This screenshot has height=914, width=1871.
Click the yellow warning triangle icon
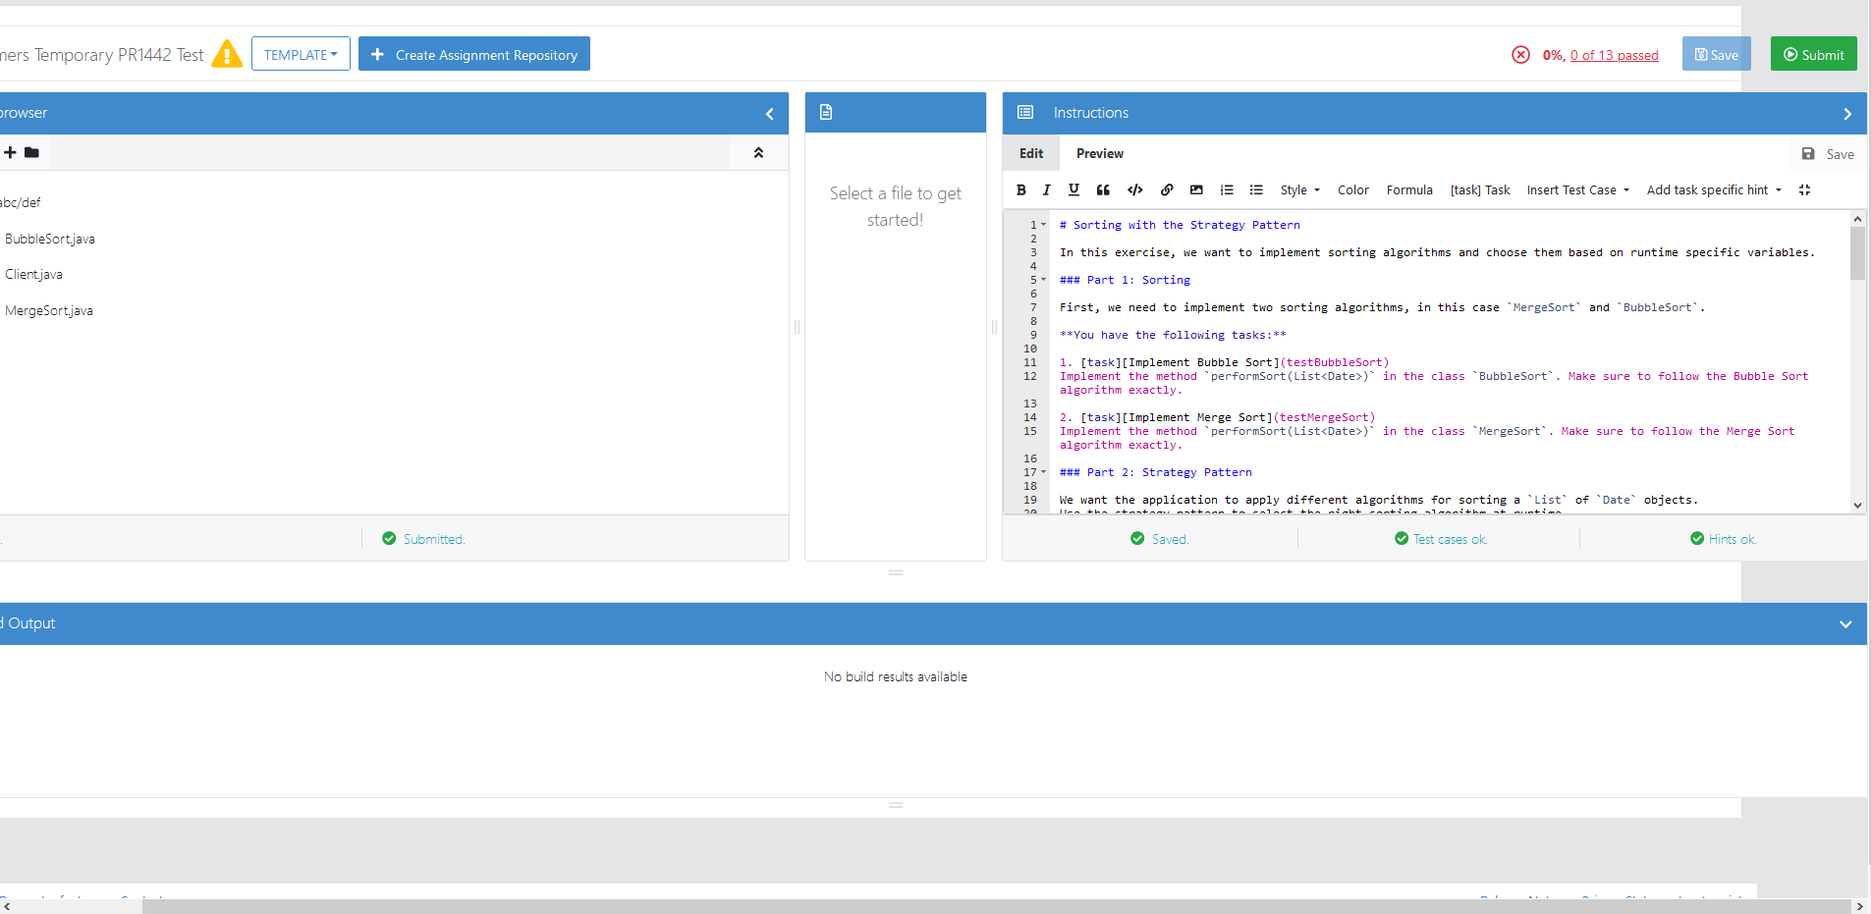(x=227, y=54)
